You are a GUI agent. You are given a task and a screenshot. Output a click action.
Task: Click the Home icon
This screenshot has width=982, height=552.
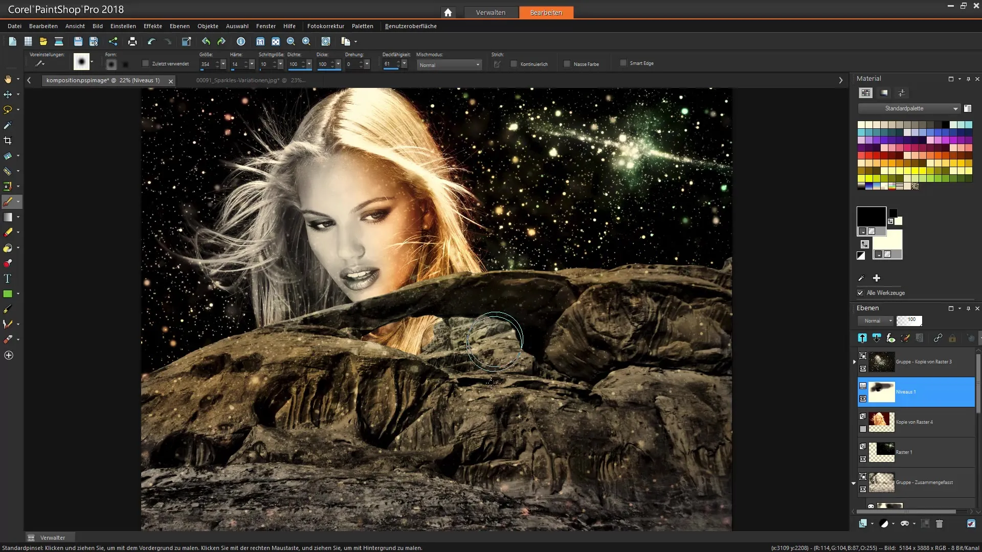click(x=448, y=12)
